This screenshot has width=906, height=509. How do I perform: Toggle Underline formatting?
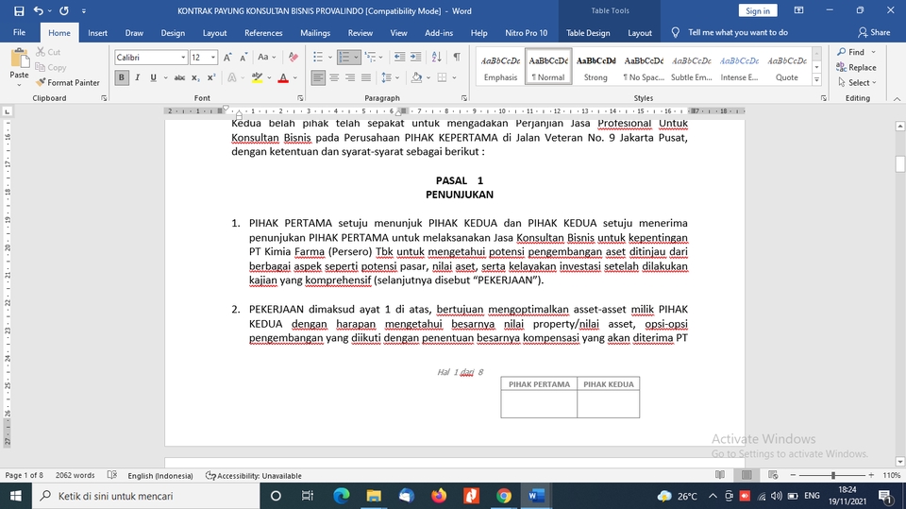(153, 77)
